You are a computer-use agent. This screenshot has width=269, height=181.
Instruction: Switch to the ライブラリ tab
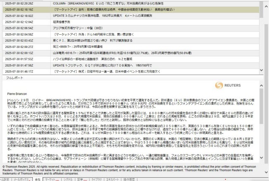96,179
